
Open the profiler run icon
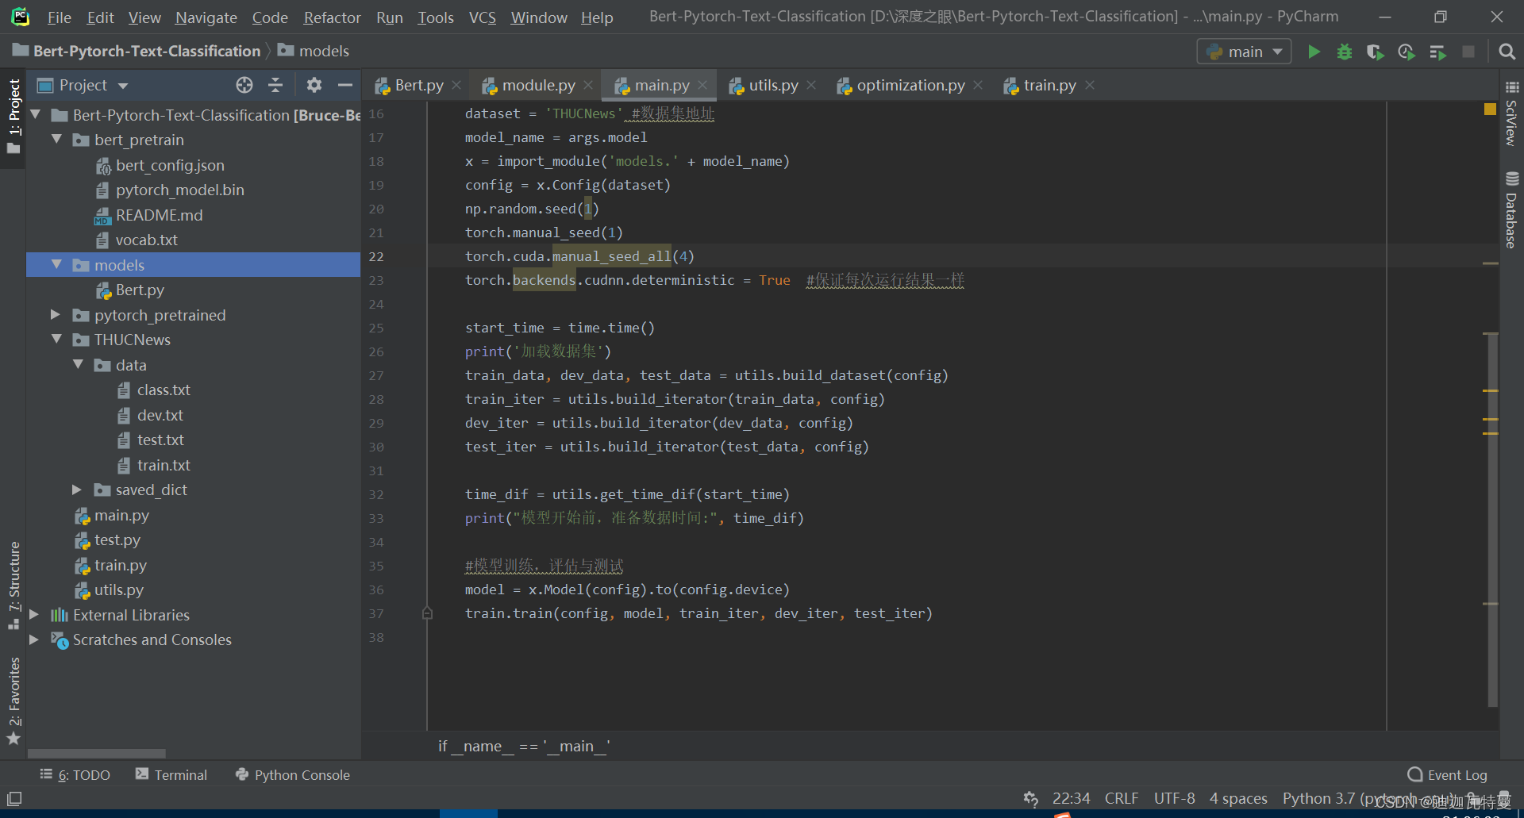coord(1406,52)
